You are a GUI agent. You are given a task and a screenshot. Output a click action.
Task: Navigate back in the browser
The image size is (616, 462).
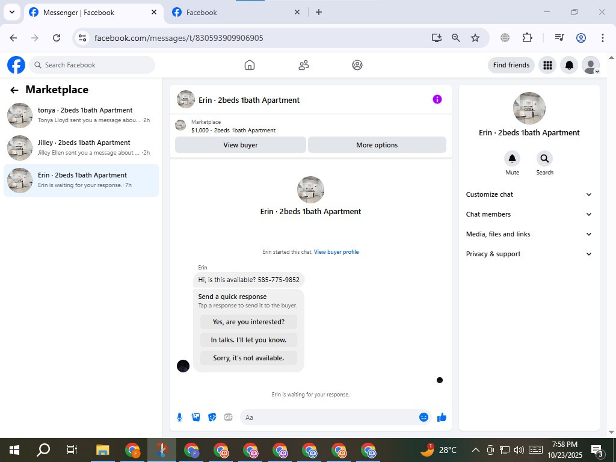pyautogui.click(x=13, y=38)
